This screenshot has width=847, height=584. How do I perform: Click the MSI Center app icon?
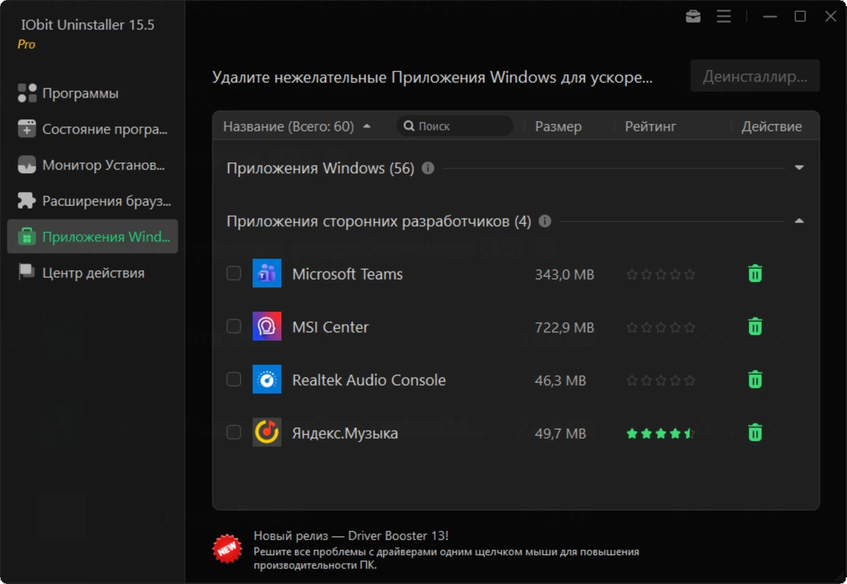[x=267, y=327]
